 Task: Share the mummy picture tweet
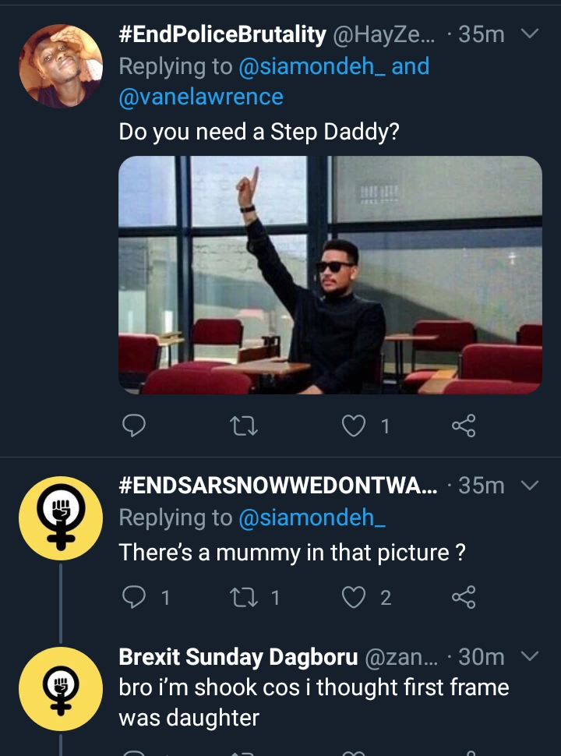click(464, 598)
